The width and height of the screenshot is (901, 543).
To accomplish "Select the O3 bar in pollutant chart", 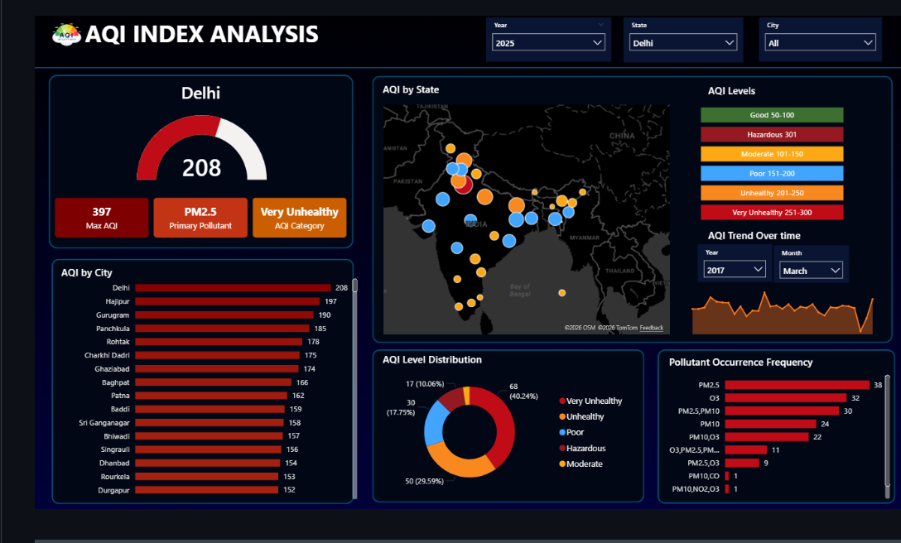I will [786, 397].
